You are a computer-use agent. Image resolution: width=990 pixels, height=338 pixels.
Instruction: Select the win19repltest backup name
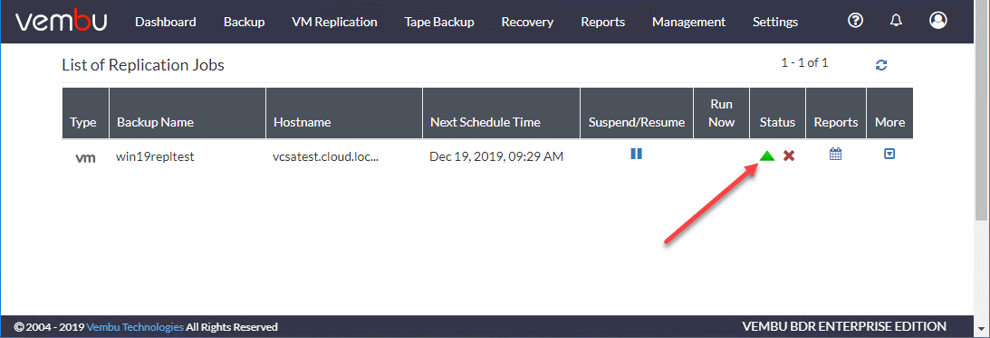[155, 156]
